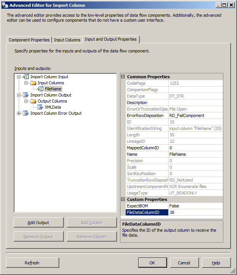Screen dimensions: 237x275
Task: Click the FileName input column icon
Action: pos(40,89)
